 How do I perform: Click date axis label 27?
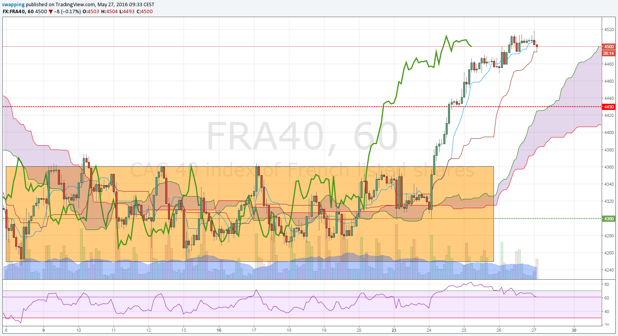click(534, 330)
